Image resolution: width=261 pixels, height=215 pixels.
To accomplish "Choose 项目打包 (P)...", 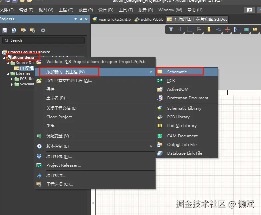I will click(x=95, y=157).
